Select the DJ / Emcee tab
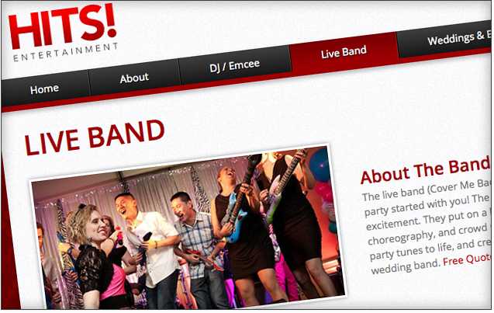The height and width of the screenshot is (313, 494). (x=235, y=65)
